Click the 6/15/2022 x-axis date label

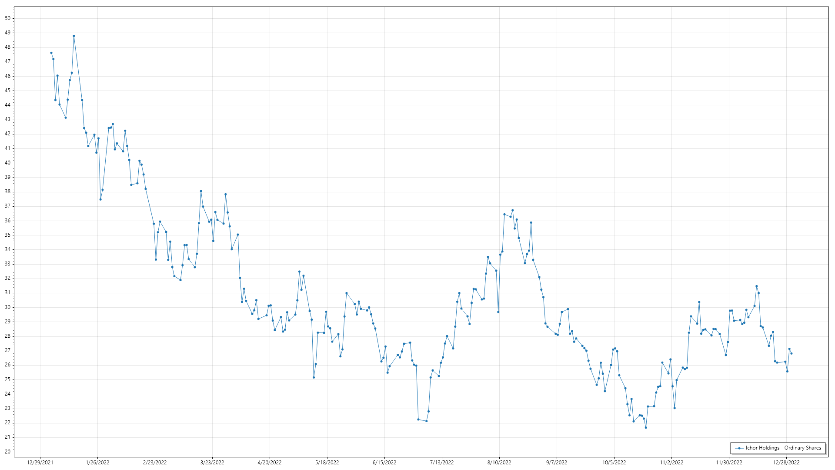[384, 463]
